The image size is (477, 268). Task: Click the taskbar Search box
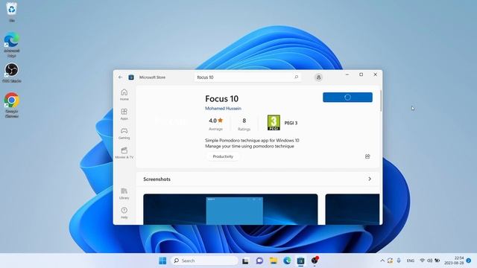(205, 261)
